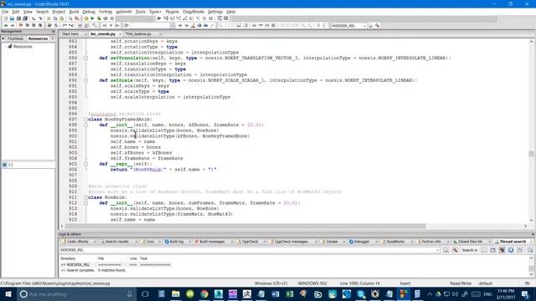
Task: Switch to the Debugger log tab
Action: (361, 242)
